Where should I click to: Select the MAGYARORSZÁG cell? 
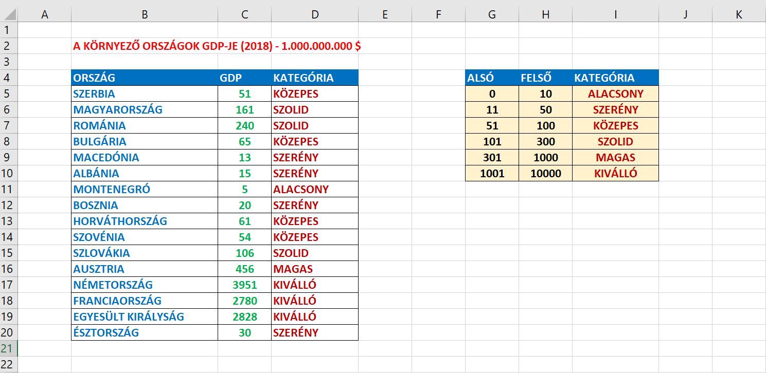coord(145,109)
